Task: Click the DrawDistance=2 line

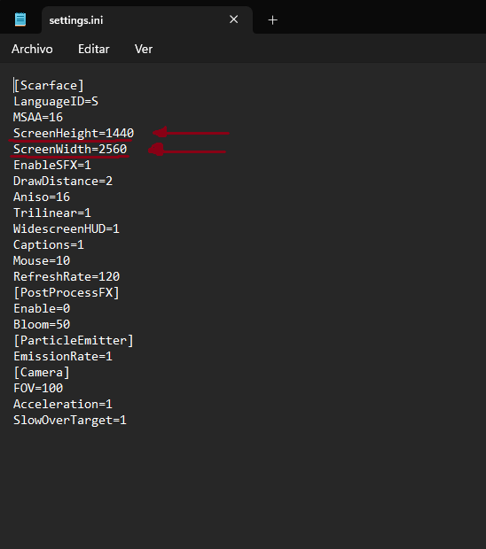Action: (63, 181)
